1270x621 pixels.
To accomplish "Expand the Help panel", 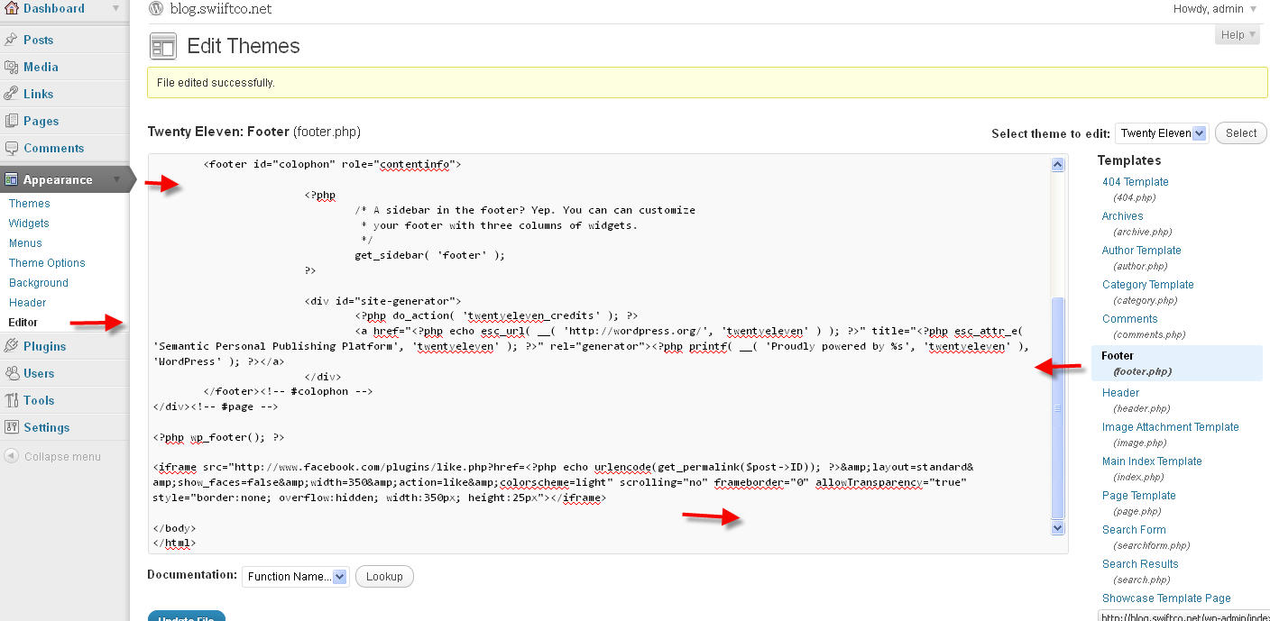I will 1237,34.
